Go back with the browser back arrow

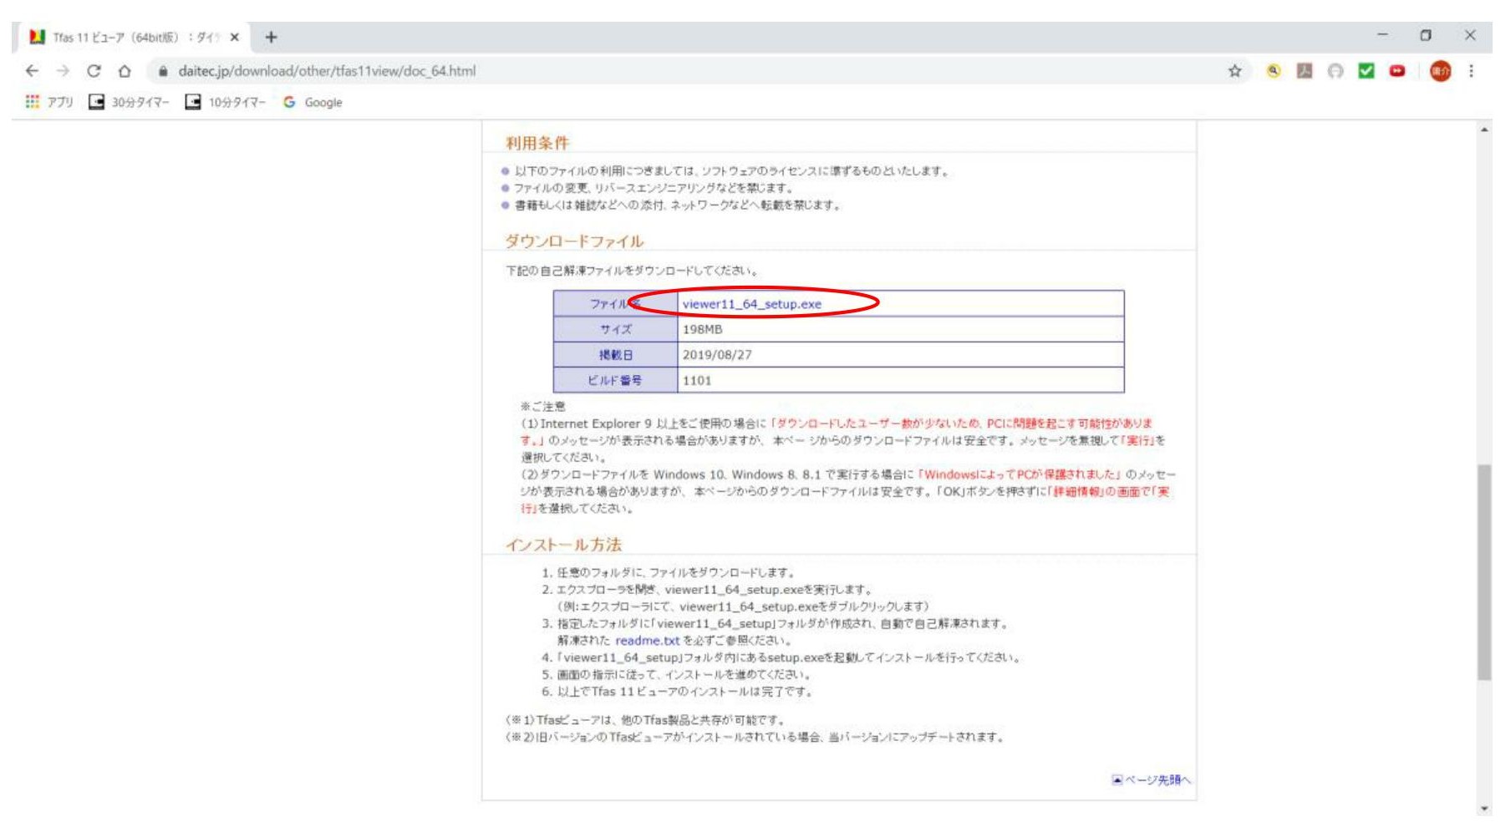click(x=32, y=71)
